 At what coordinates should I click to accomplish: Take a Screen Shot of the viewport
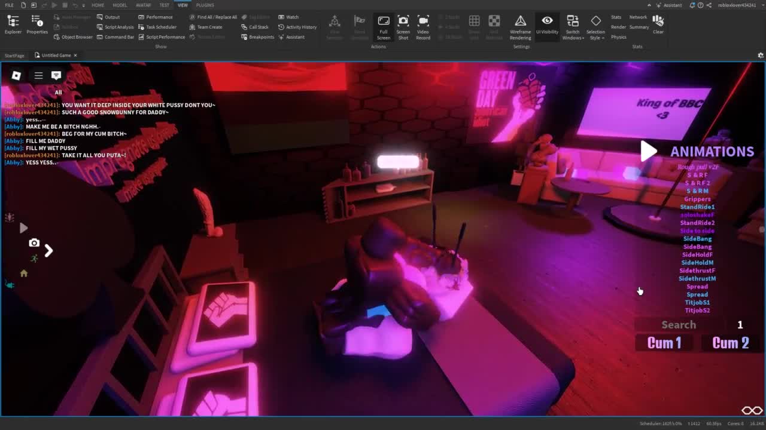tap(403, 27)
